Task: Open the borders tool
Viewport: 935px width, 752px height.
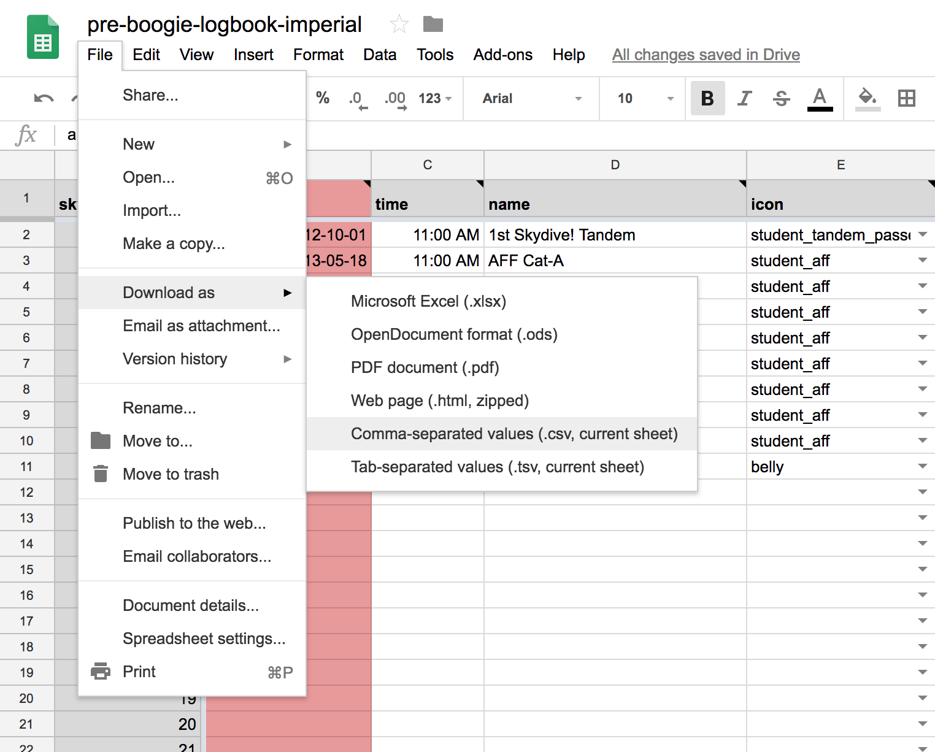Action: click(x=906, y=98)
